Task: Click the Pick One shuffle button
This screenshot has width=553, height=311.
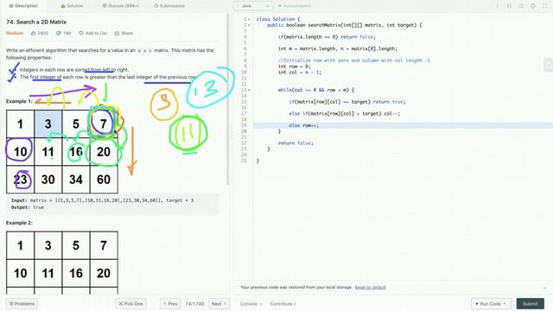Action: 130,303
